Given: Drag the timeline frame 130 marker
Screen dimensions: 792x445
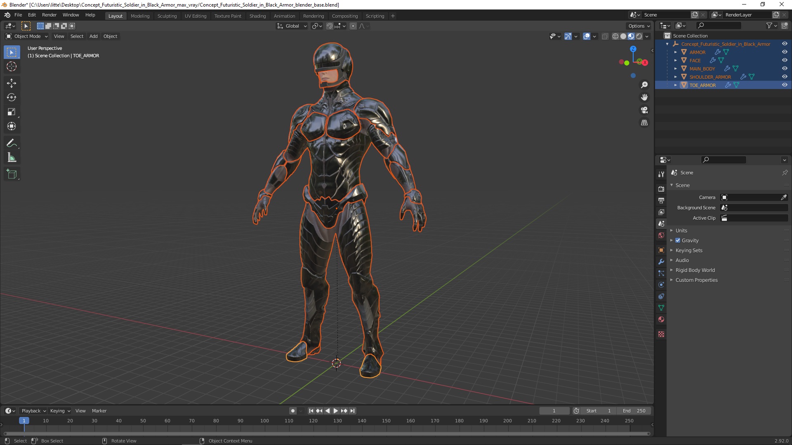Looking at the screenshot, I should coord(337,421).
